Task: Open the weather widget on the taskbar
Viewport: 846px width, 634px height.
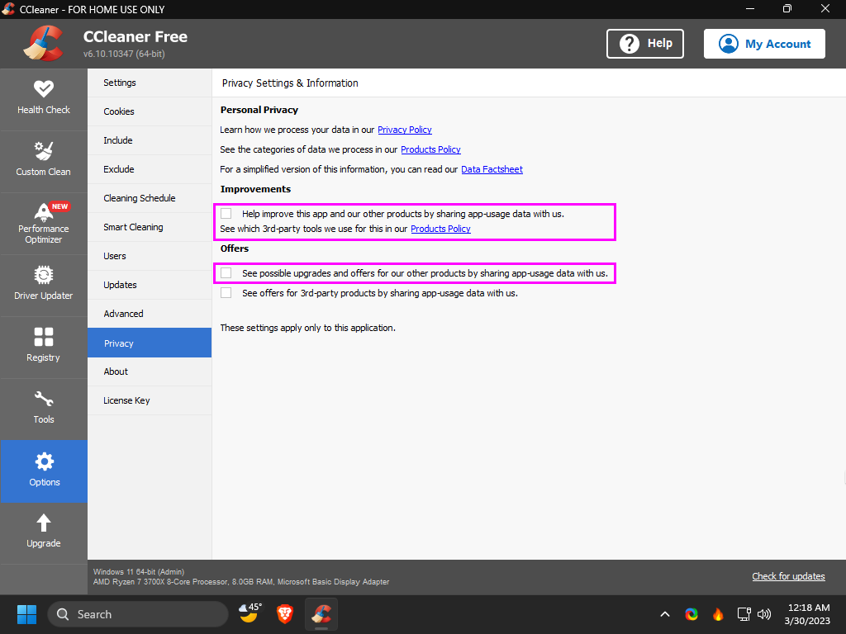Action: 250,613
